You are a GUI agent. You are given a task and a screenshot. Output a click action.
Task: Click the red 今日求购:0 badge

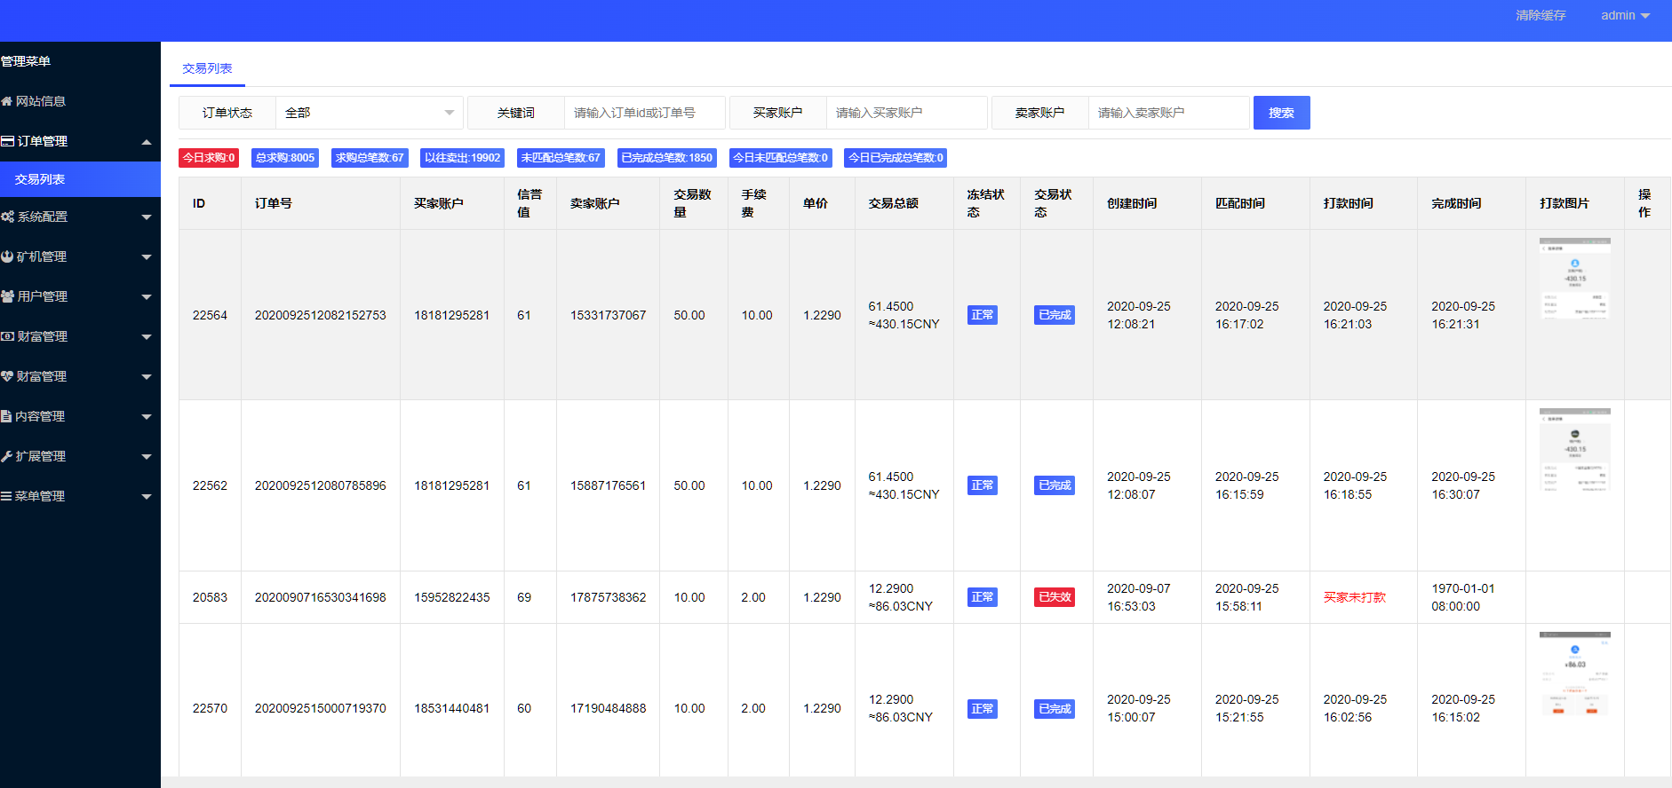point(209,158)
